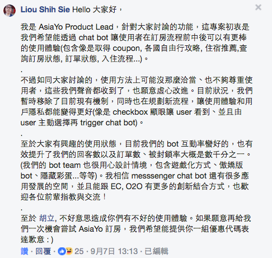Show edit history via 已編輯
272x258 pixels.
click(157, 251)
